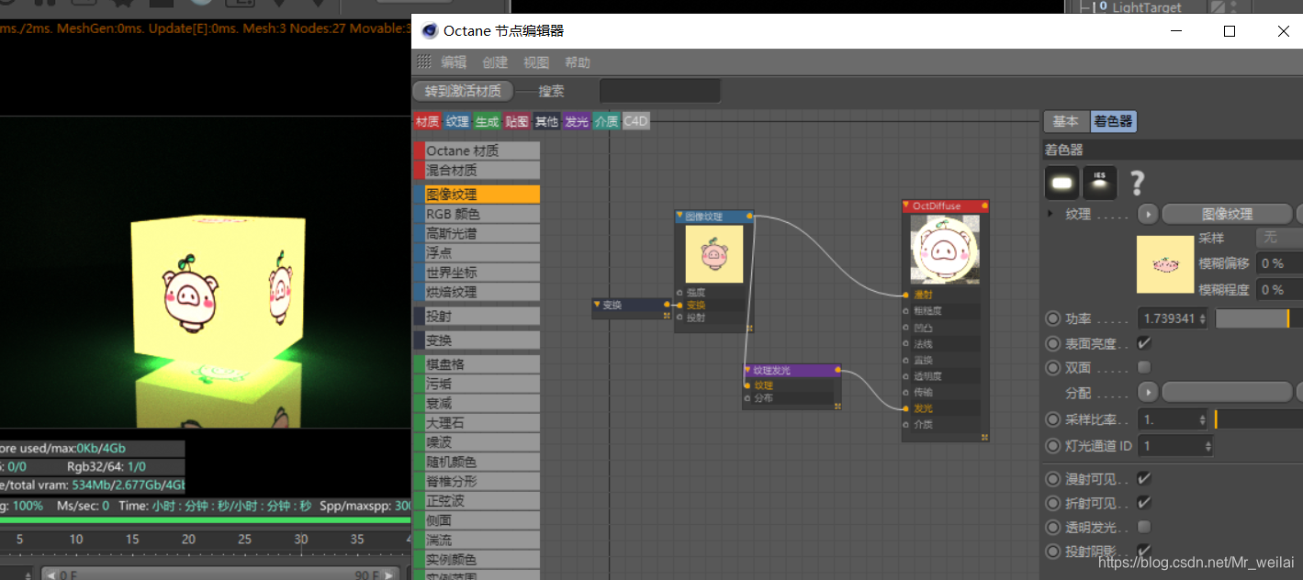The image size is (1303, 580).
Task: Open the 编辑 menu
Action: click(454, 62)
